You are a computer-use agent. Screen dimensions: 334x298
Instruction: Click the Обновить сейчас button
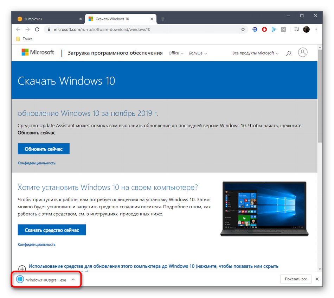44,149
